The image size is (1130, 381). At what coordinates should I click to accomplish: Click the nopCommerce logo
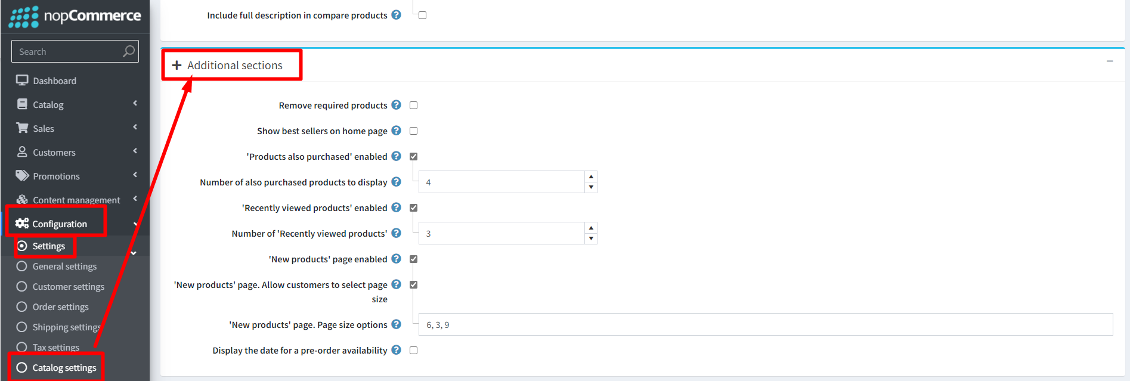(x=75, y=16)
